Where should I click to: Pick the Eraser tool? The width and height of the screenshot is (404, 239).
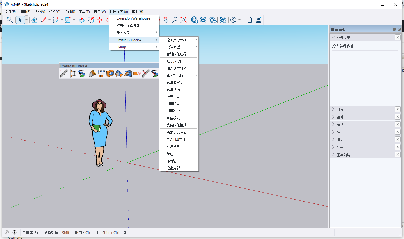tap(34, 20)
